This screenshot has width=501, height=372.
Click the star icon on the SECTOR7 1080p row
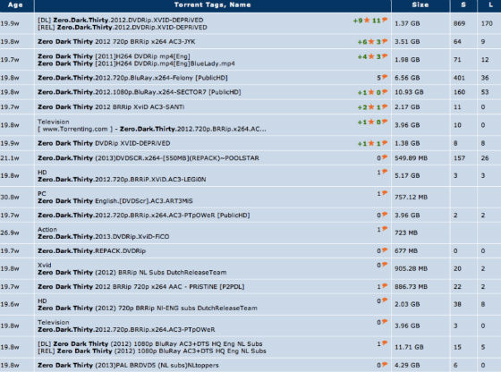(371, 92)
